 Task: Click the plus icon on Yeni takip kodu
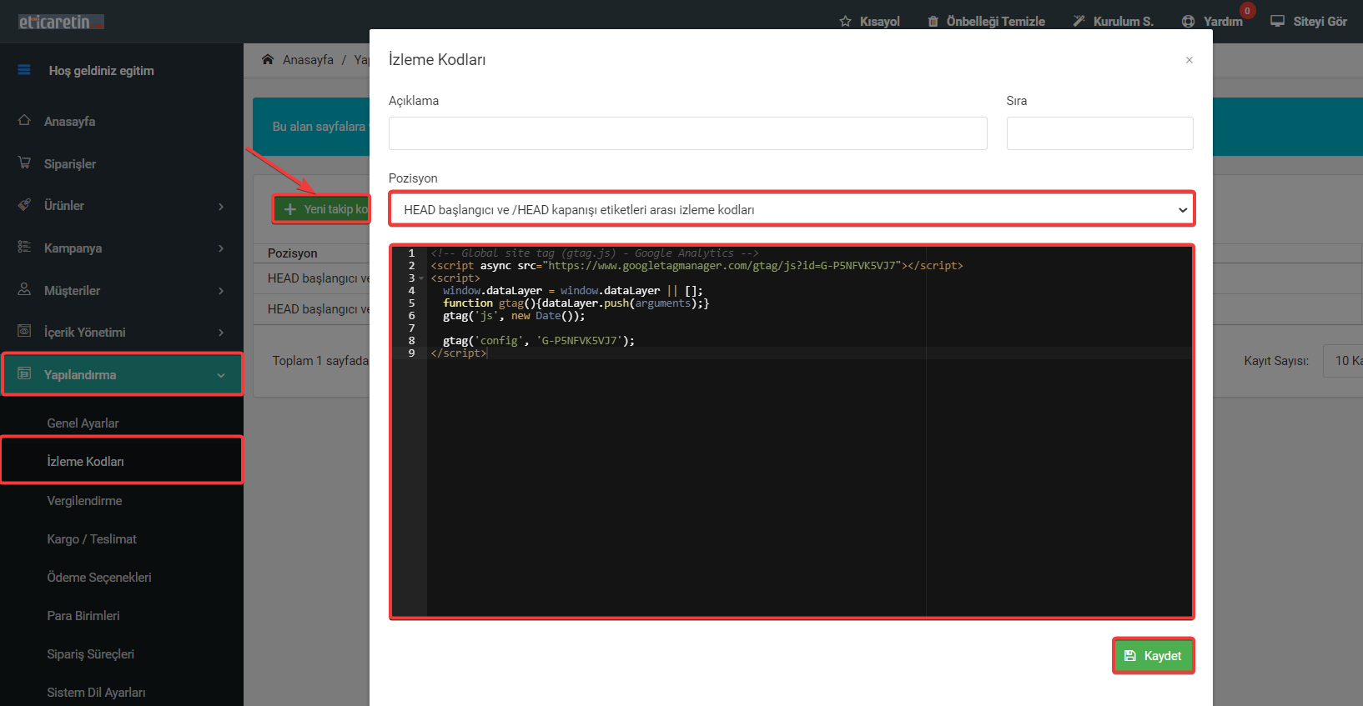tap(290, 209)
